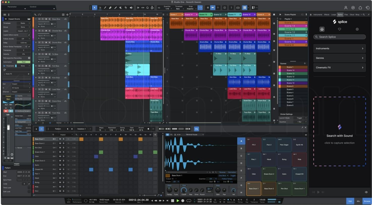The height and width of the screenshot is (205, 372).
Task: Select pad bank B tab
Action: [241, 149]
